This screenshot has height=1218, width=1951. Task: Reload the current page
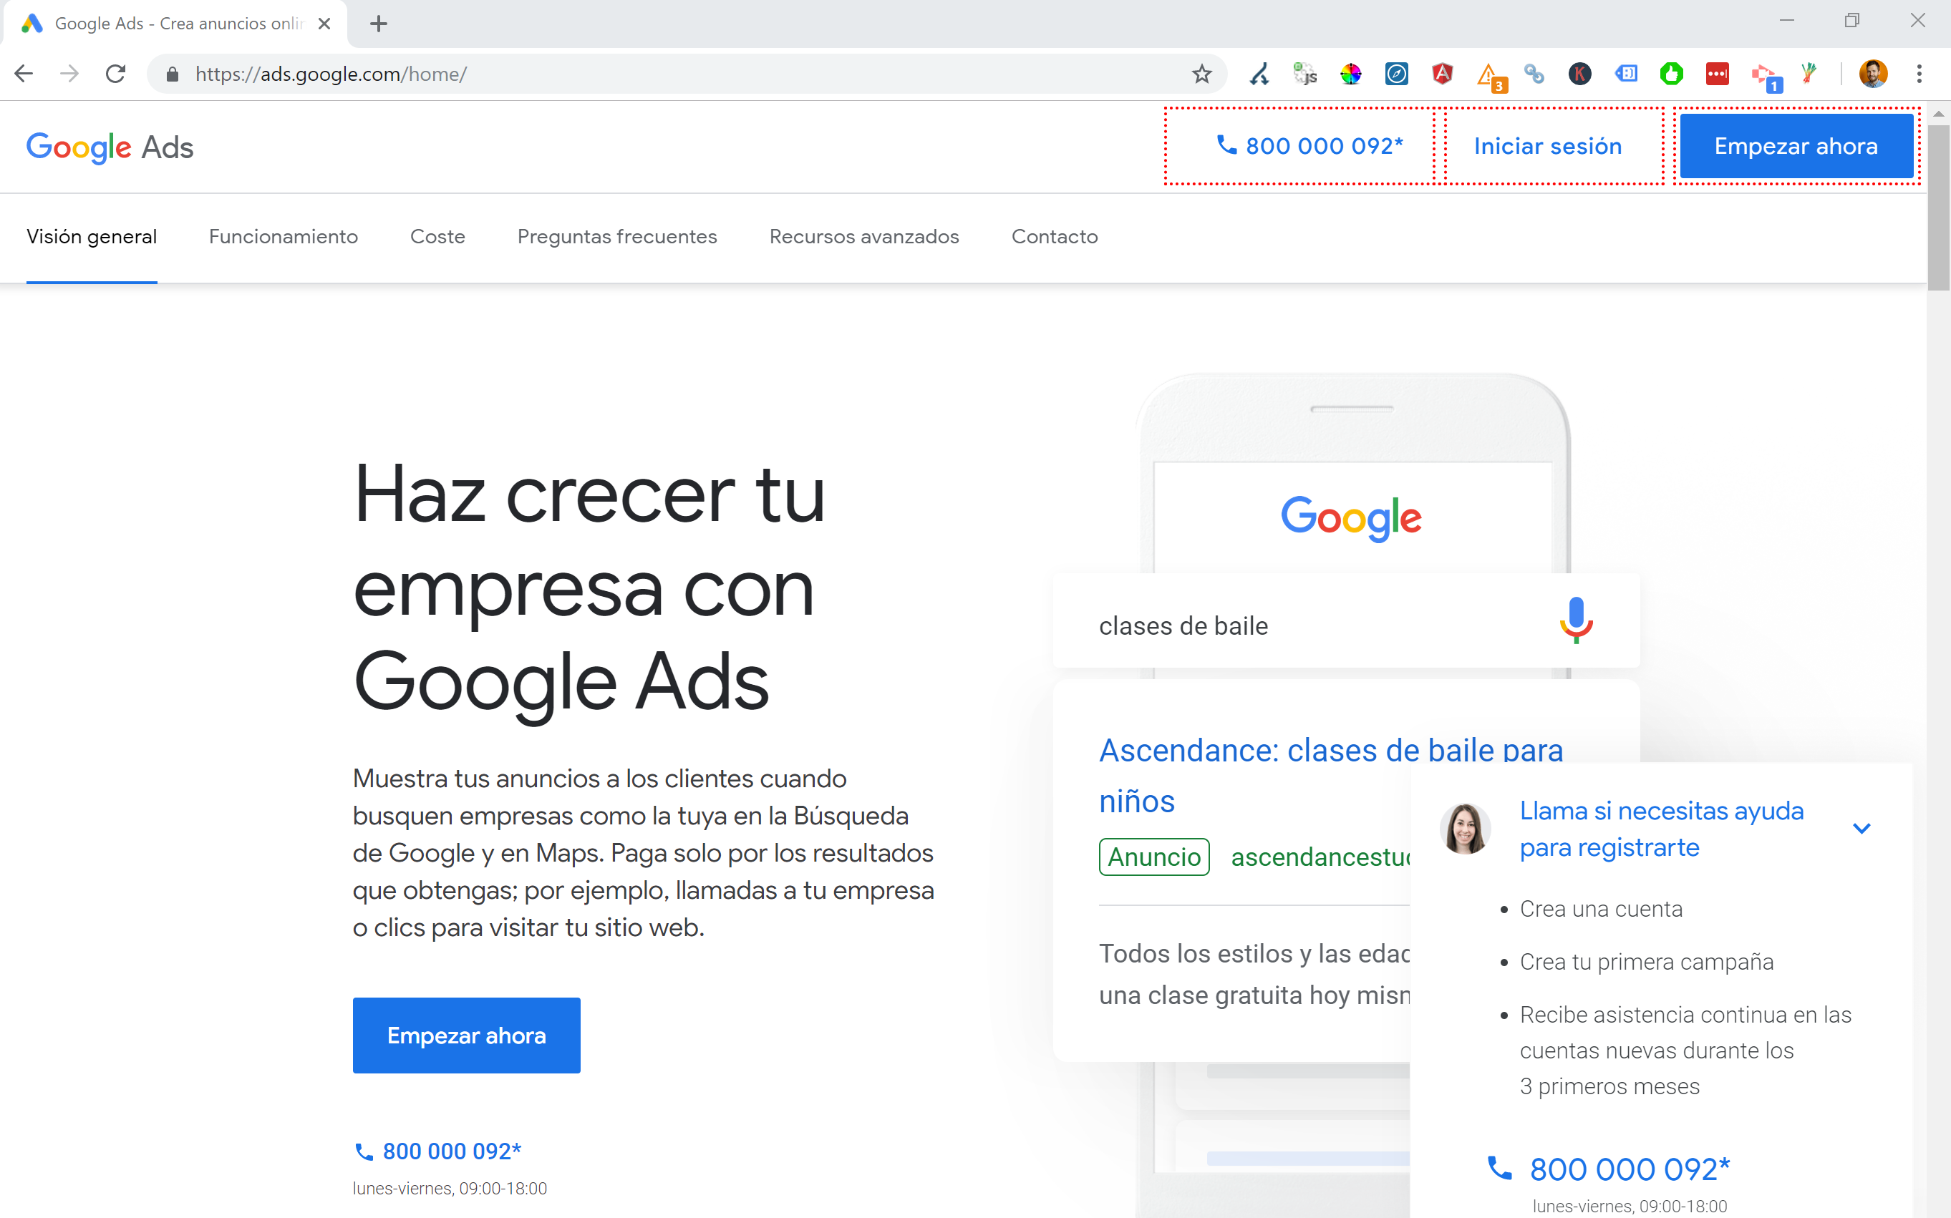(115, 73)
